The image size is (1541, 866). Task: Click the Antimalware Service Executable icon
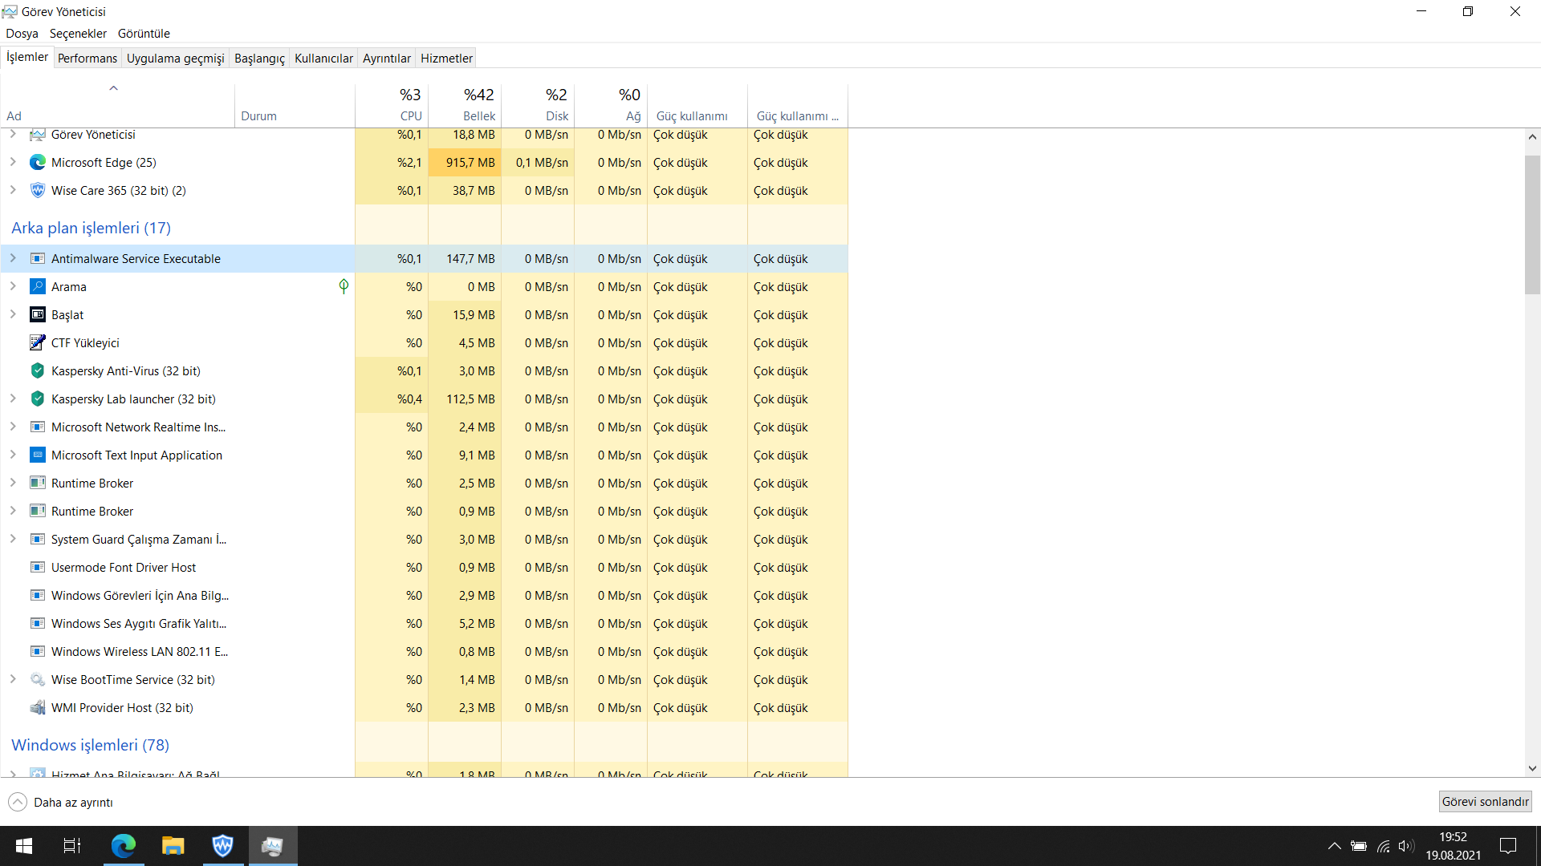click(37, 259)
